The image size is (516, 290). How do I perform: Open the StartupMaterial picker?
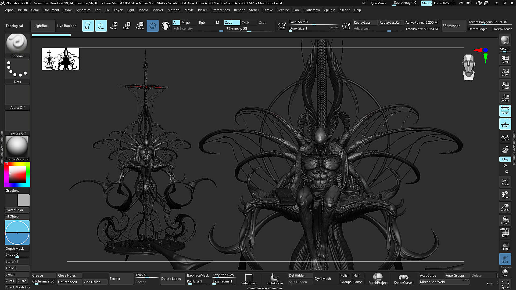pos(17,149)
